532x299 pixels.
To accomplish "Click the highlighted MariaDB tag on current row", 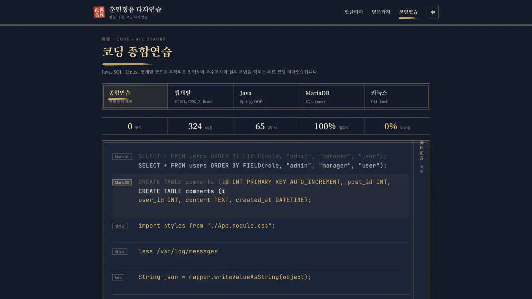I will (122, 182).
